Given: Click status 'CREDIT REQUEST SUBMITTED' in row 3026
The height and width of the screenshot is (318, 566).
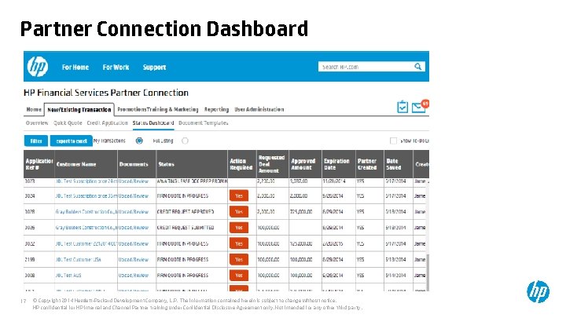Looking at the screenshot, I should pos(186,228).
